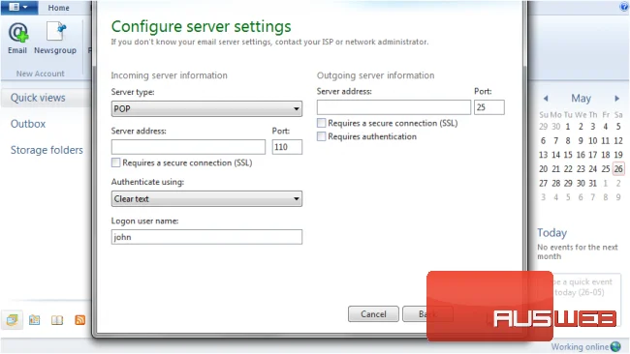Click the incoming Server address field
The height and width of the screenshot is (354, 630).
click(188, 147)
